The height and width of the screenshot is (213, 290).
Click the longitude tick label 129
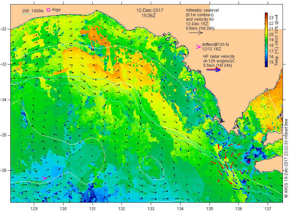click(34, 209)
